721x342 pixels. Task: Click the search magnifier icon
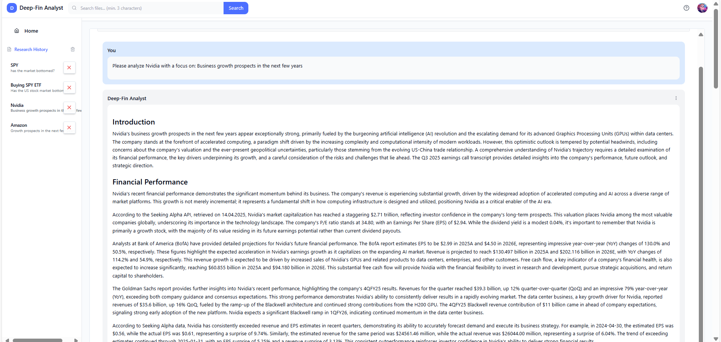(x=74, y=8)
